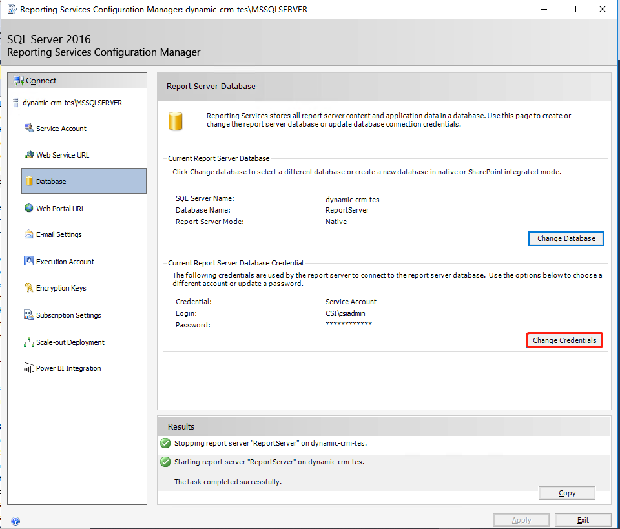This screenshot has width=620, height=529.
Task: Open the Execution Account page
Action: (65, 262)
